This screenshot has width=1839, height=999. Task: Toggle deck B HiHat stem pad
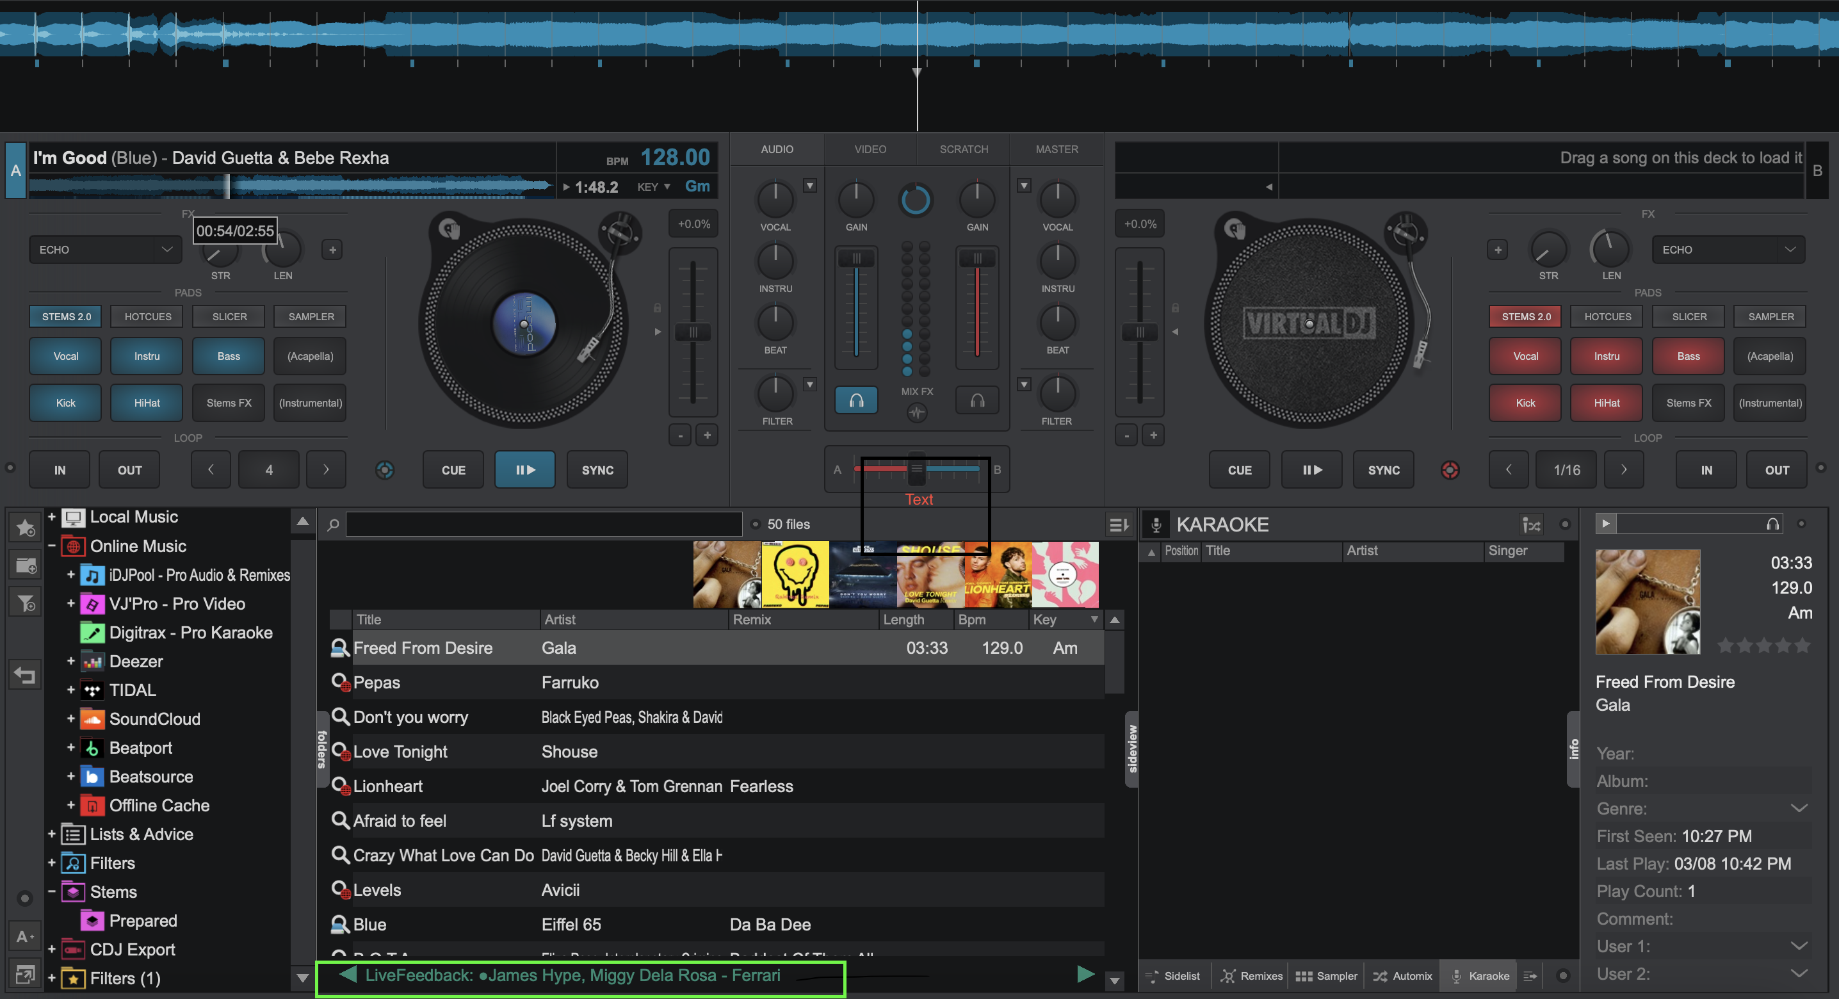[1607, 403]
